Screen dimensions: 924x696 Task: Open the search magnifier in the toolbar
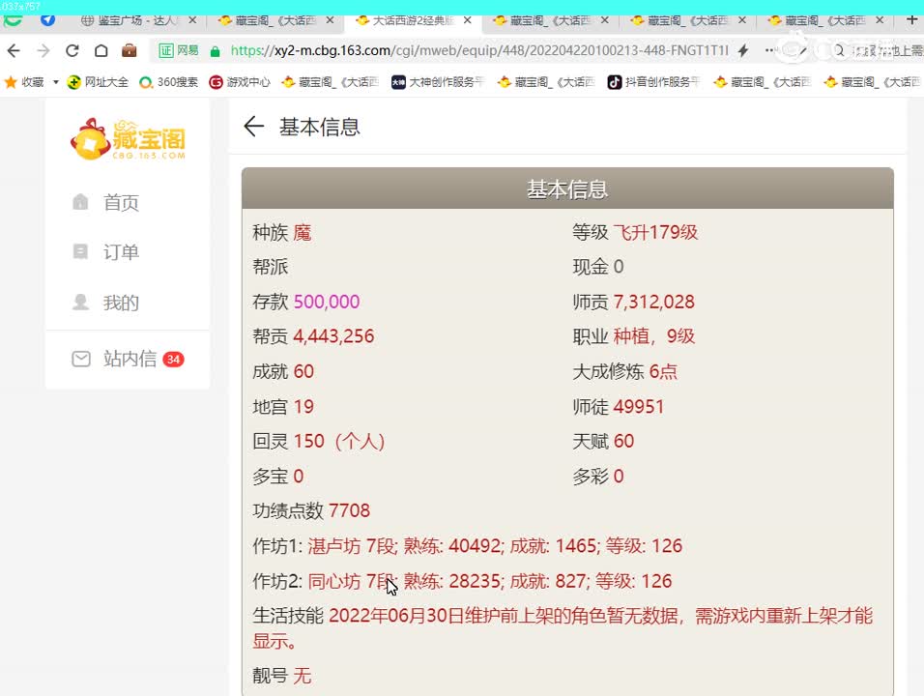tap(839, 51)
